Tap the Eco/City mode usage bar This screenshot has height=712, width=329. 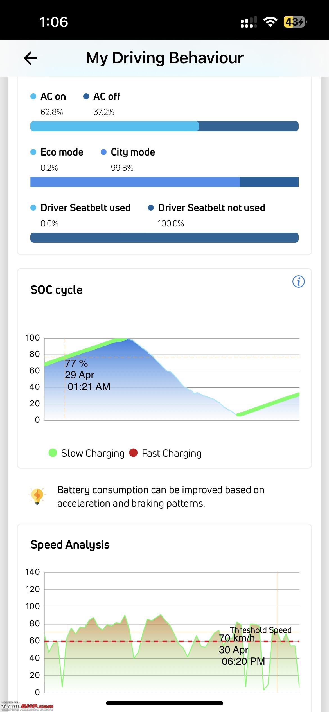coord(164,182)
